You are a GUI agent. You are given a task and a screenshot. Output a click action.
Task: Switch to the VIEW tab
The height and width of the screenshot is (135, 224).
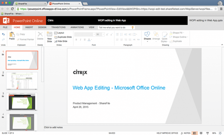(x=91, y=27)
